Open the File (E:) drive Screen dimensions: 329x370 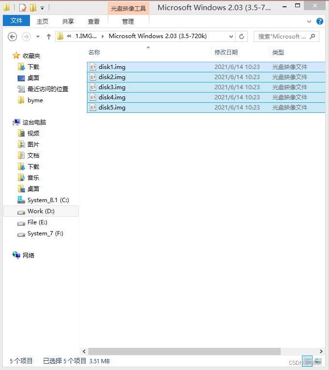point(37,222)
